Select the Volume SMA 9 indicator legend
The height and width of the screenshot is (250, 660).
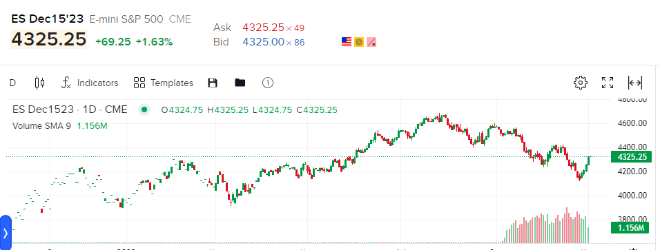[x=41, y=125]
